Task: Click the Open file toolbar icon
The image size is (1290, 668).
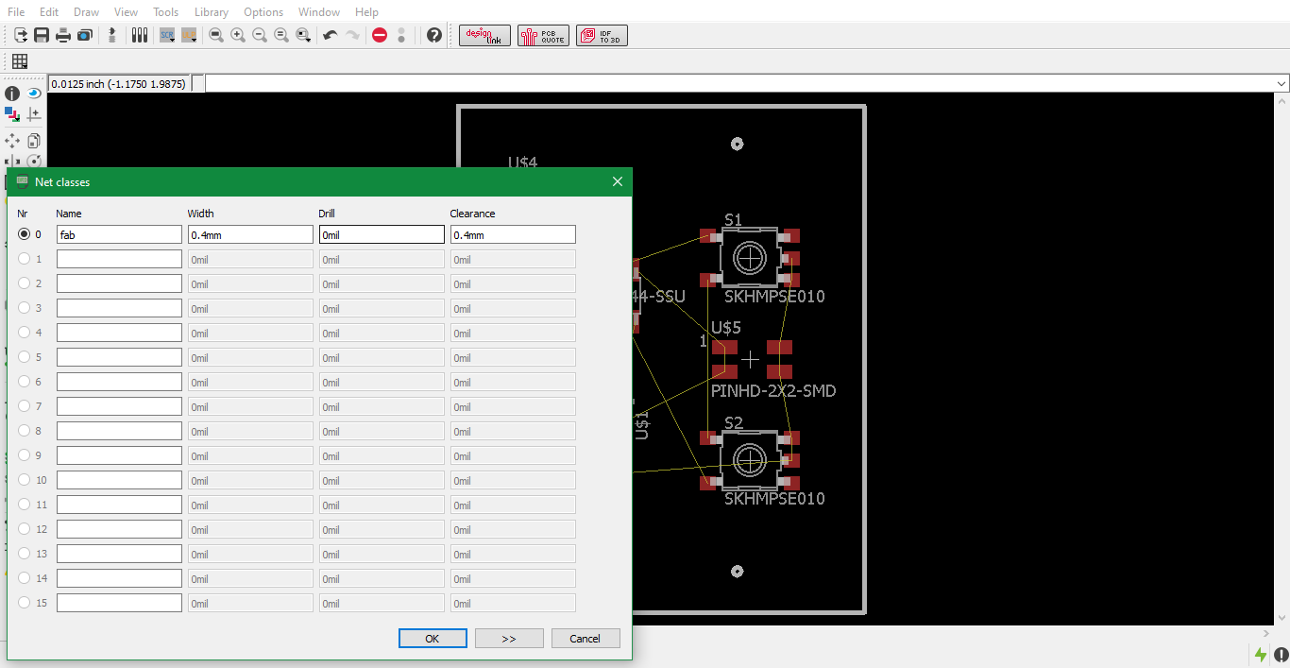Action: (20, 35)
